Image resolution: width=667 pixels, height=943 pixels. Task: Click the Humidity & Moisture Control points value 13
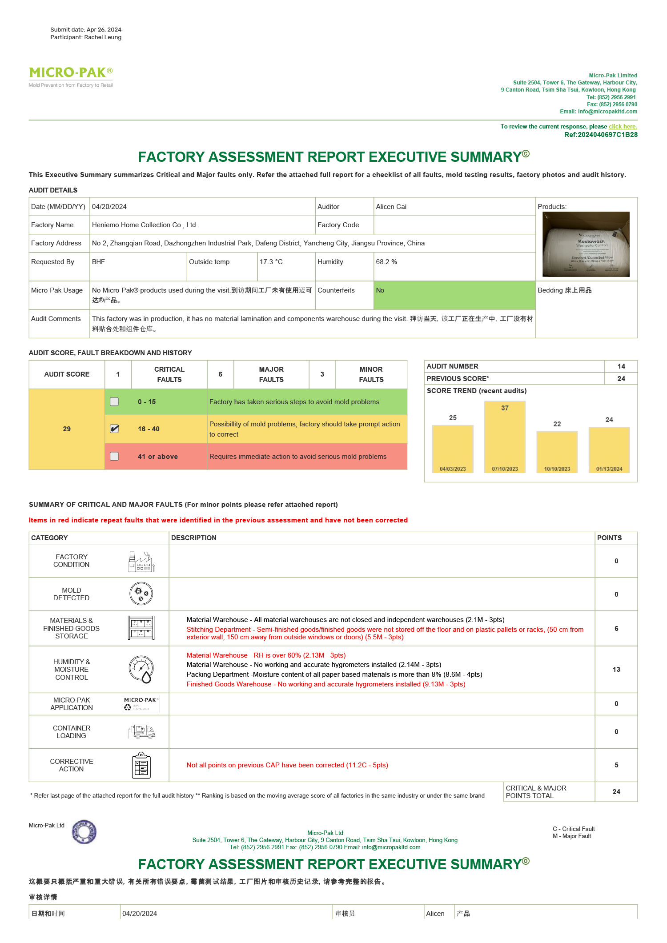[616, 670]
